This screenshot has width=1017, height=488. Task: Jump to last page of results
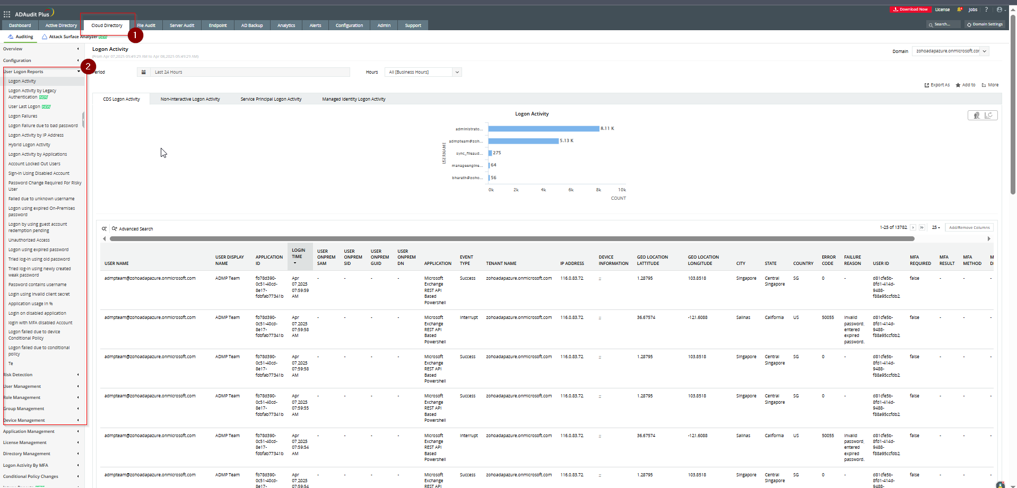922,227
